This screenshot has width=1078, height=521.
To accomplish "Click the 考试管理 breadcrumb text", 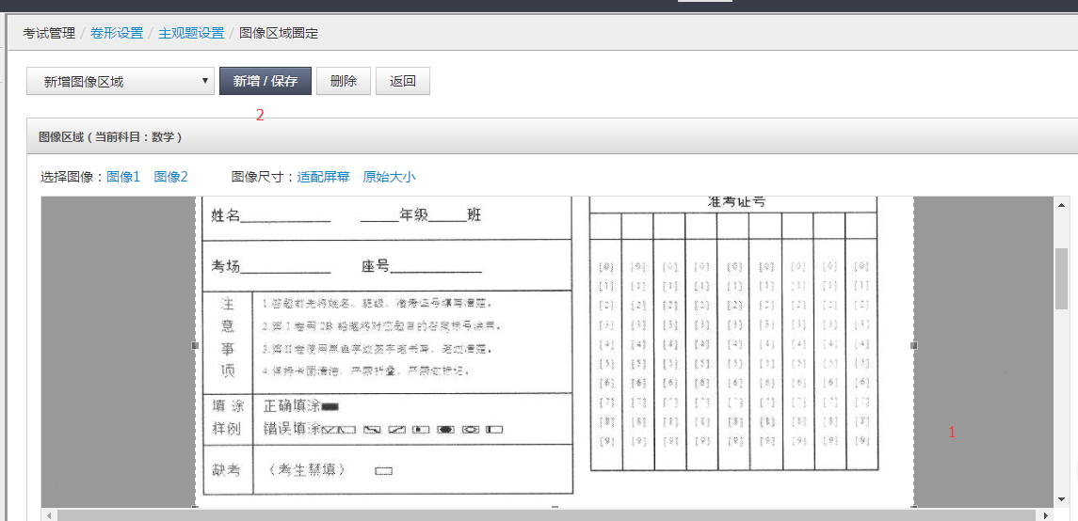I will pos(49,33).
